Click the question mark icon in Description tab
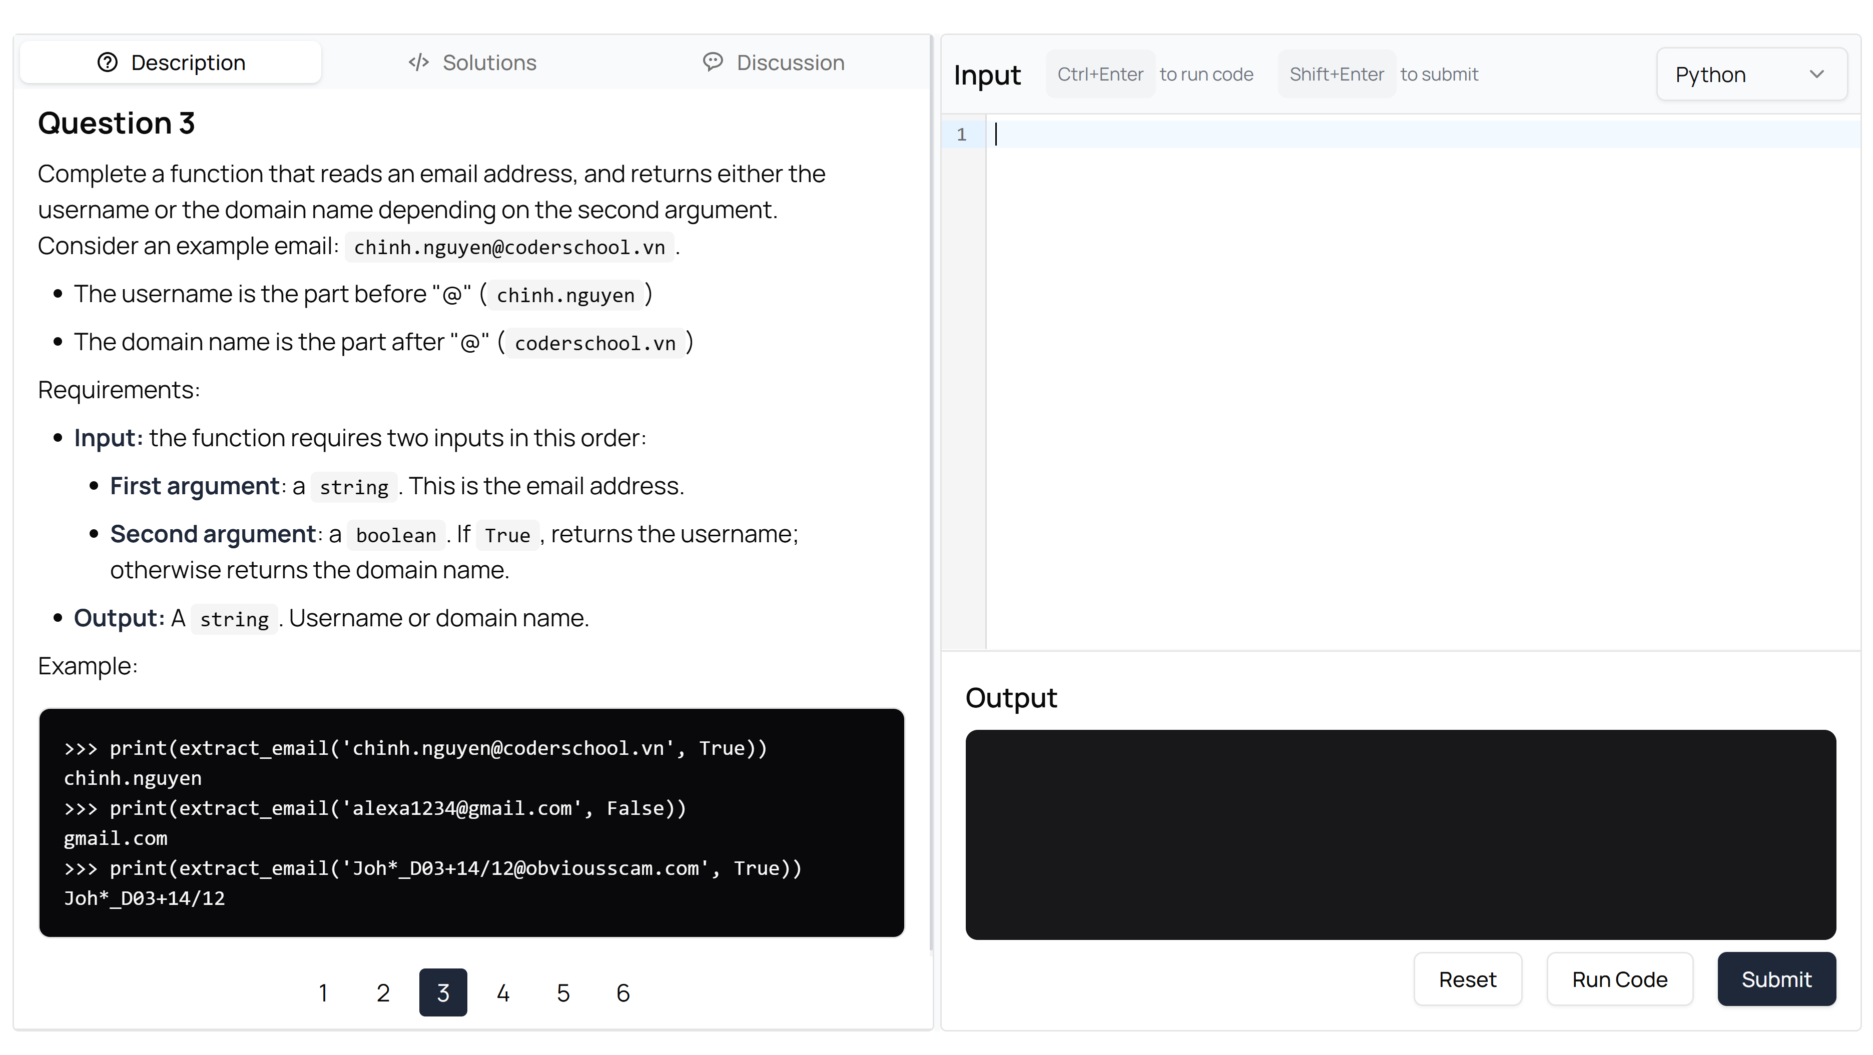The image size is (1873, 1055). (108, 63)
